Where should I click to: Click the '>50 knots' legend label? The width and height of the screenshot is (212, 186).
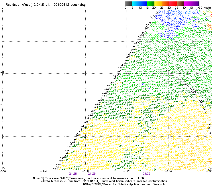[x=204, y=8]
